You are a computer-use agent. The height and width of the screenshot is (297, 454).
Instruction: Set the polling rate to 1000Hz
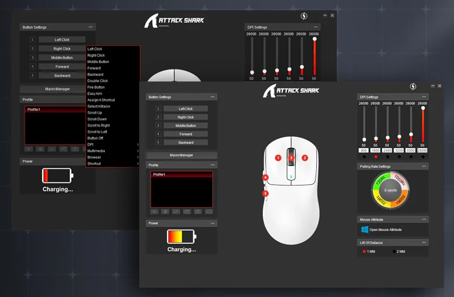click(400, 180)
